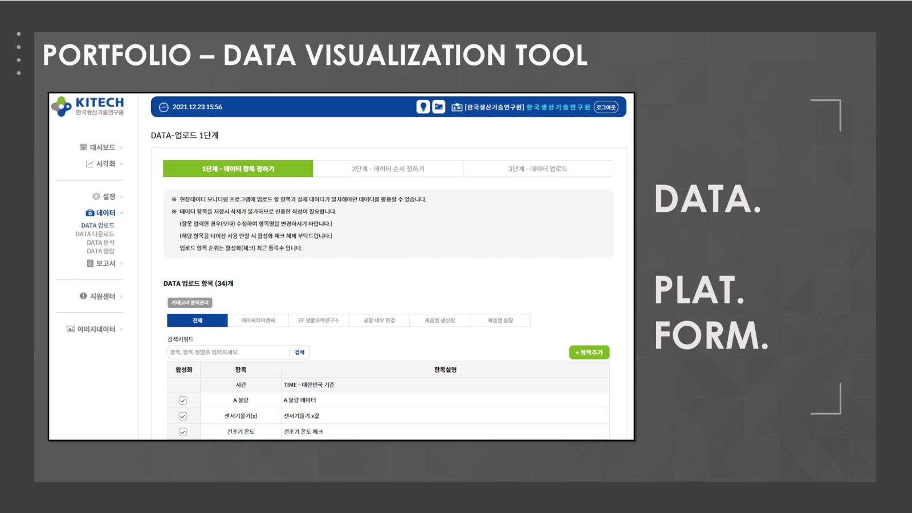Collapse the 데이터 sidebar menu chevron
Viewport: 912px width, 513px height.
tap(121, 213)
